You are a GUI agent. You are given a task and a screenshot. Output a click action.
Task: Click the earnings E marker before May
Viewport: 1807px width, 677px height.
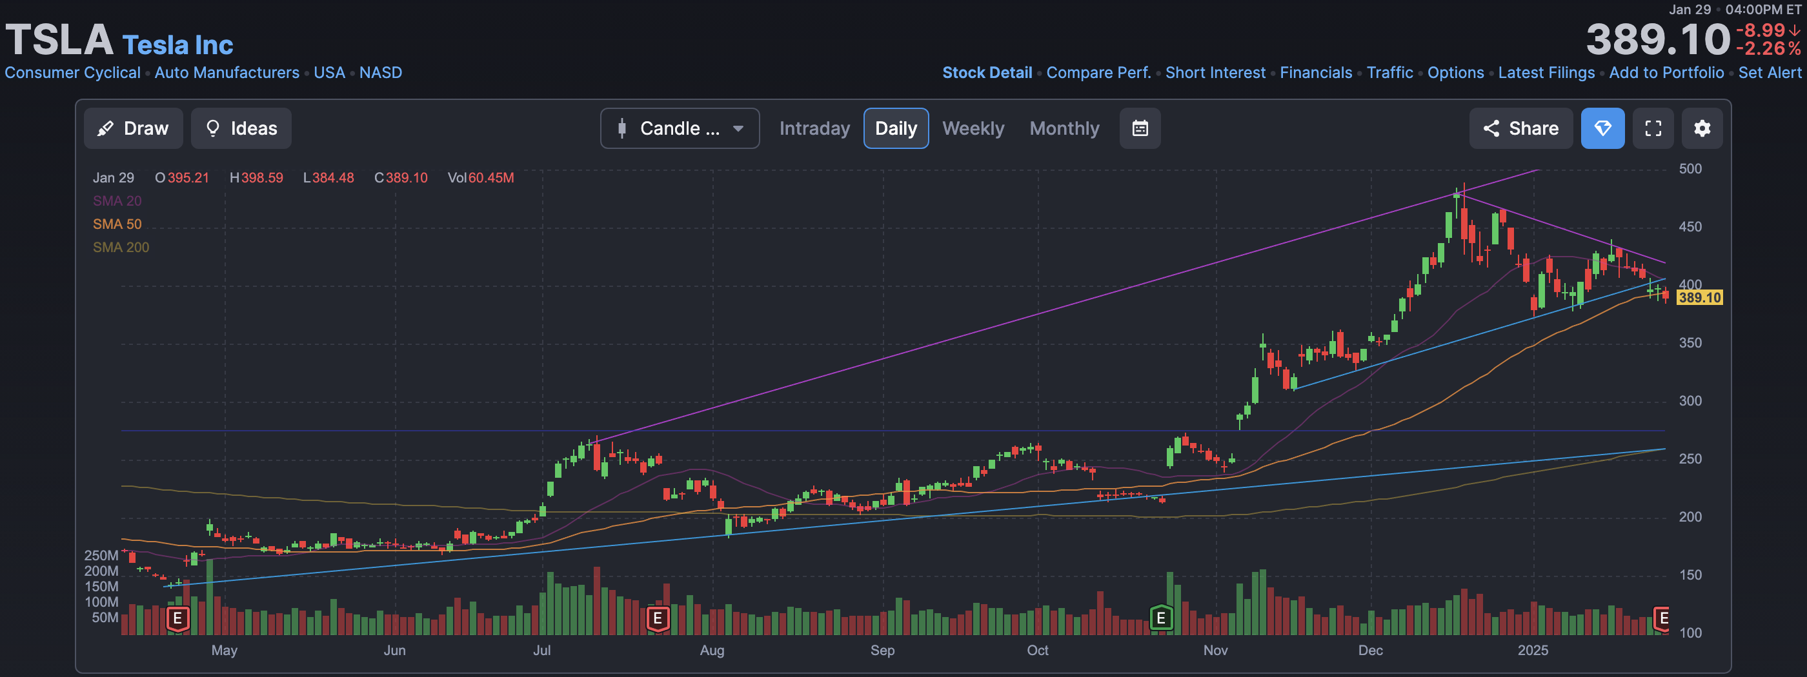click(177, 618)
